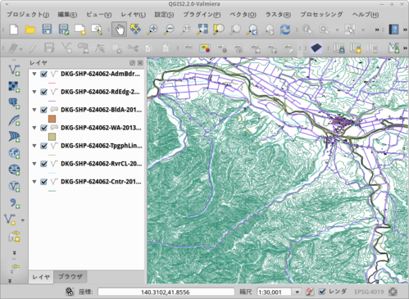Click Save As floppy with pencil icon
This screenshot has height=299, width=409.
tap(64, 29)
